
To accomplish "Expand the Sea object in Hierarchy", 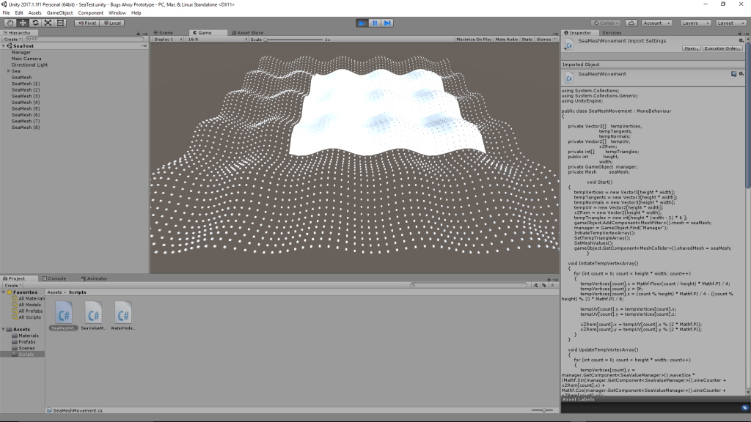I will click(x=9, y=71).
